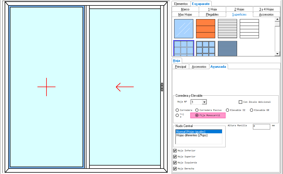Image resolution: width=283 pixels, height=174 pixels.
Task: Open the top Accesorios tab next to Superficies
Action: click(x=266, y=14)
